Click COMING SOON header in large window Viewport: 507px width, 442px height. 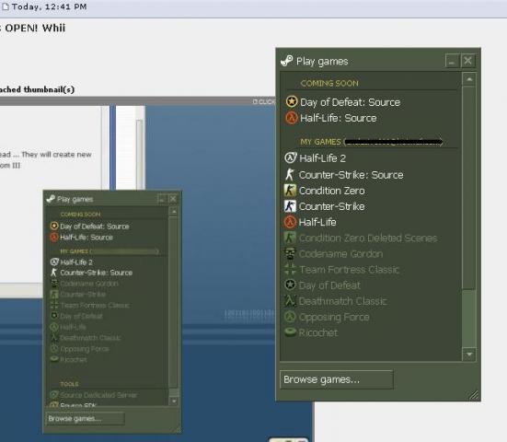(x=329, y=83)
